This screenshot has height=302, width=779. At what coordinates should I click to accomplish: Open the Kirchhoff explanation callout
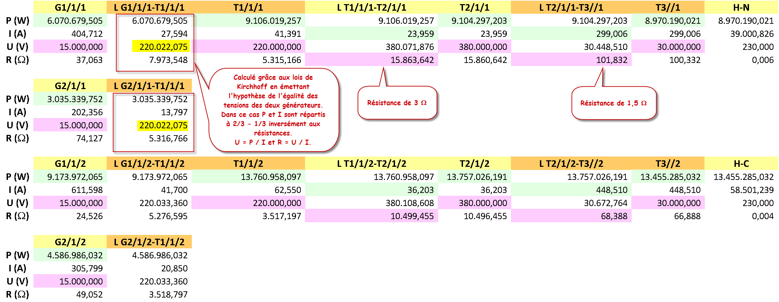[273, 110]
